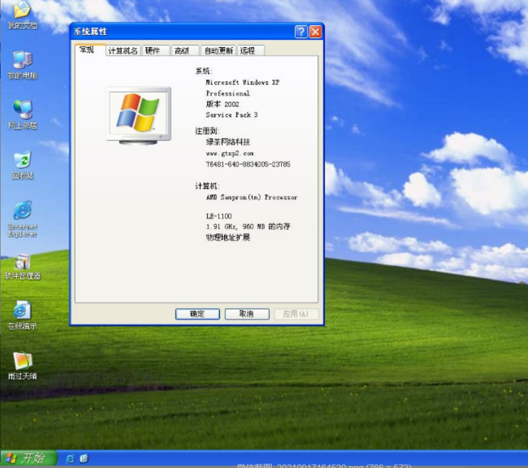The width and height of the screenshot is (528, 468).
Task: Click the 'Professional' text line
Action: [x=228, y=93]
